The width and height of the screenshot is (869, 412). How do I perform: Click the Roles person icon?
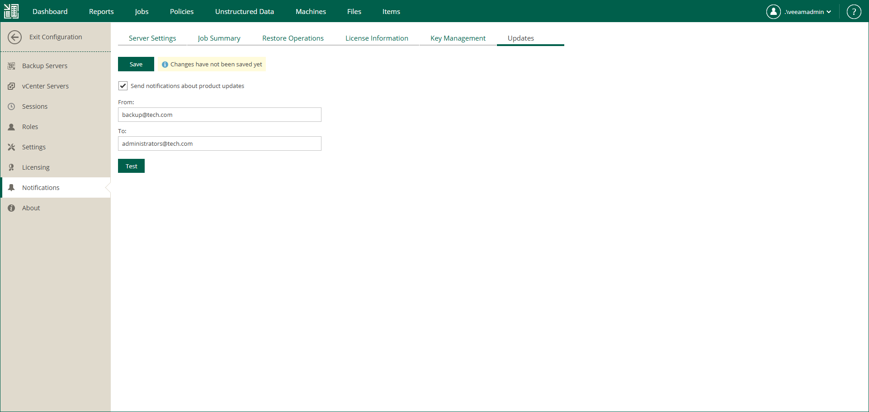(x=11, y=127)
